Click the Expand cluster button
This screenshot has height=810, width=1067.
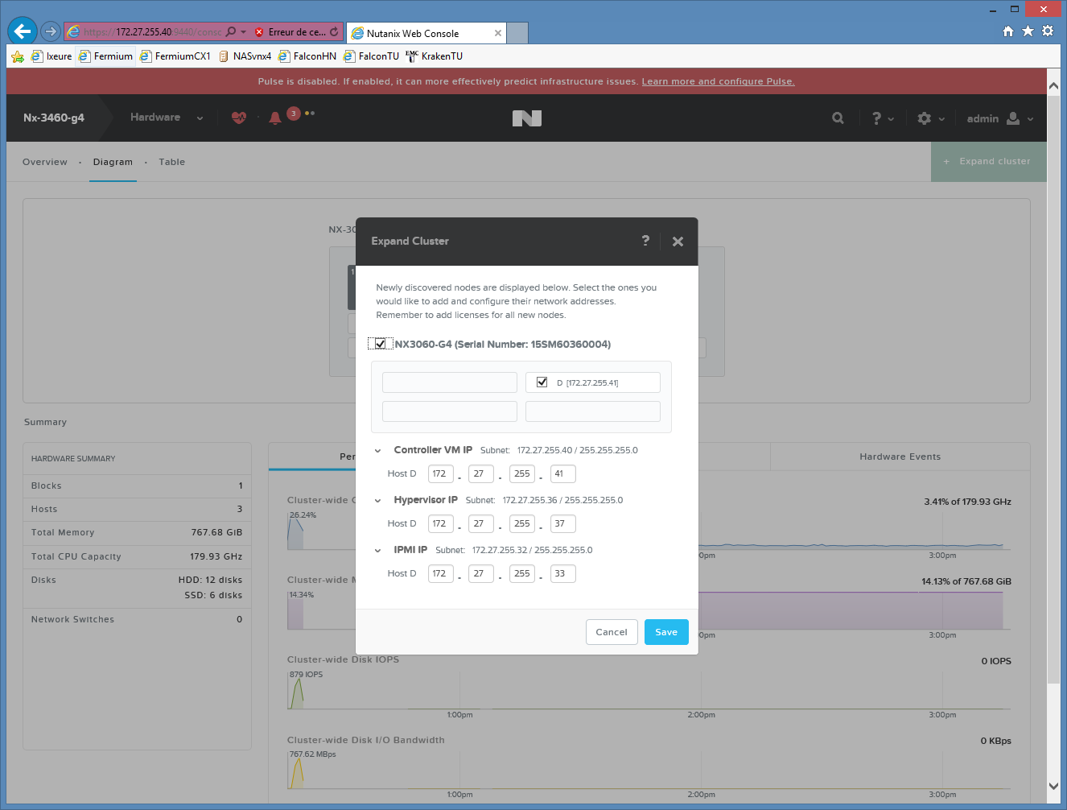(989, 162)
